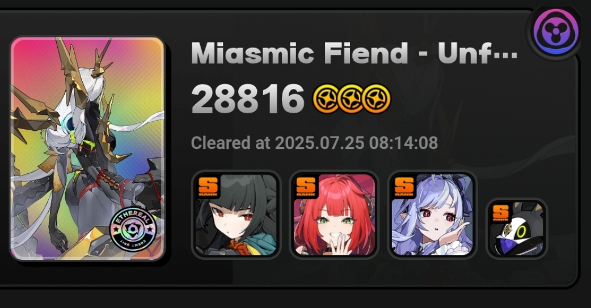Image resolution: width=591 pixels, height=308 pixels.
Task: Click the boss creature's glowing blue eye
Action: (69, 123)
